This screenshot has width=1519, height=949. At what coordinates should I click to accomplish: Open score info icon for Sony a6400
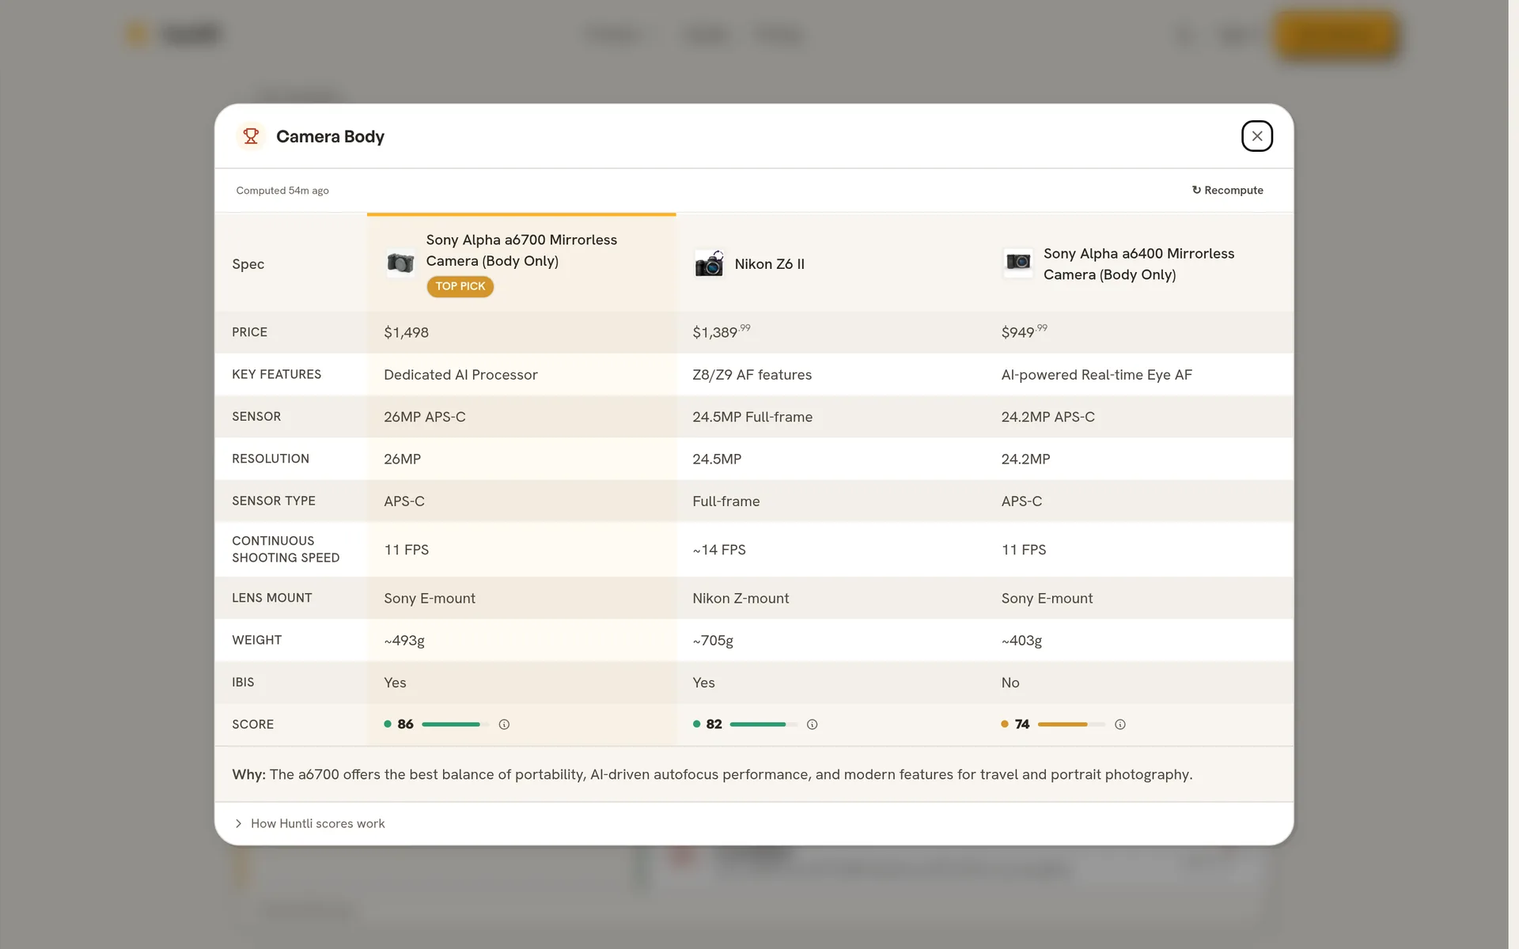coord(1120,724)
